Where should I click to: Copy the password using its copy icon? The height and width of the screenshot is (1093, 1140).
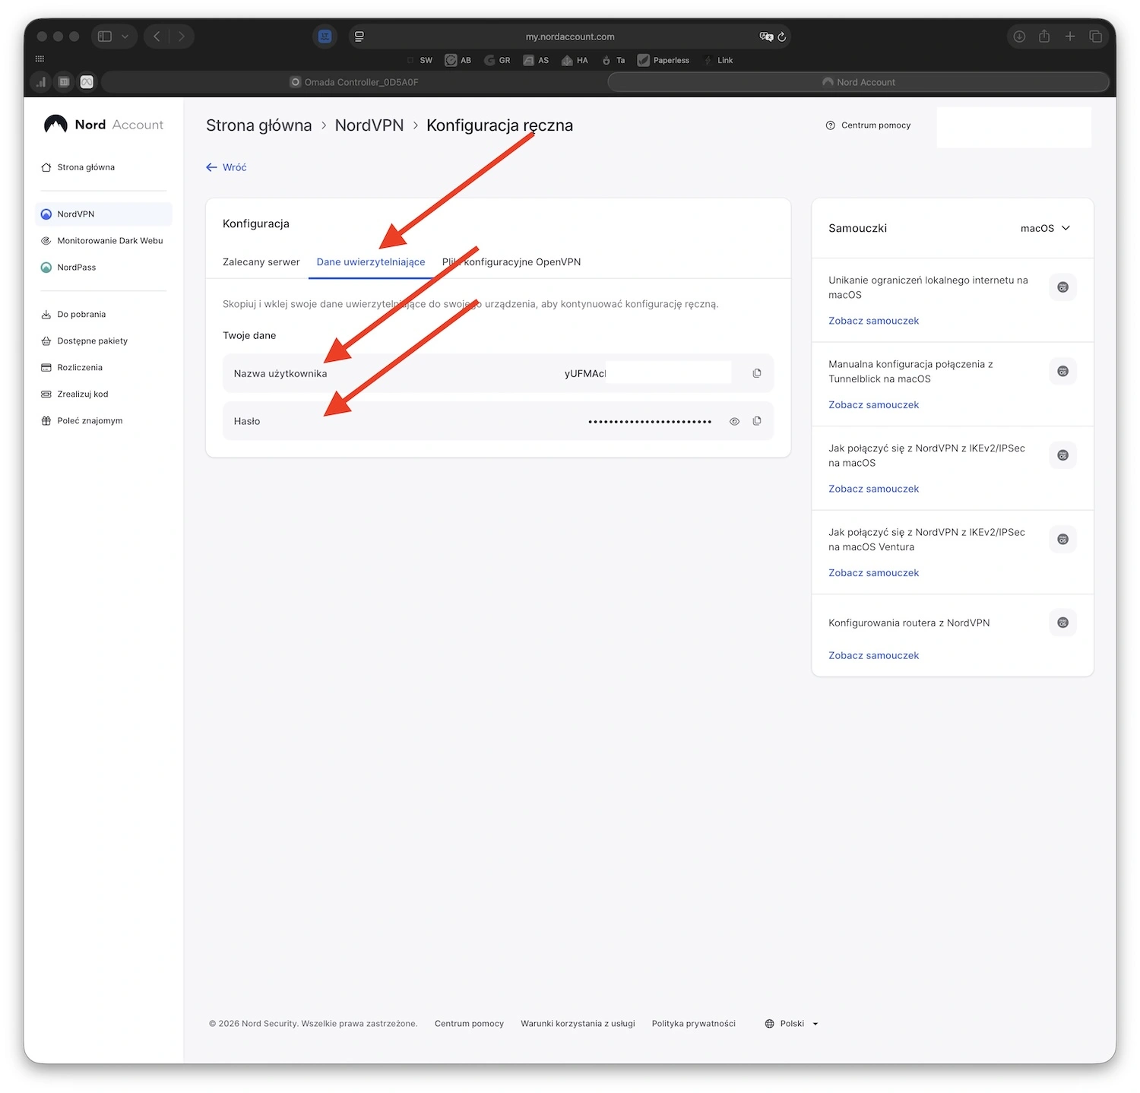click(x=756, y=421)
